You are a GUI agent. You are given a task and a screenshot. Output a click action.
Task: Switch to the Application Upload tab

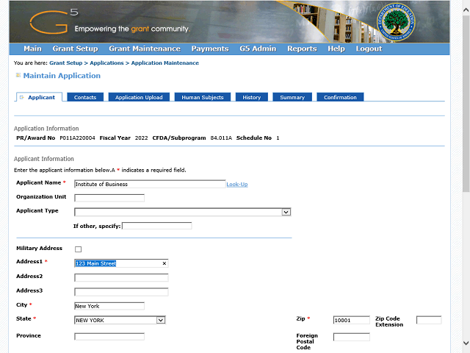139,97
